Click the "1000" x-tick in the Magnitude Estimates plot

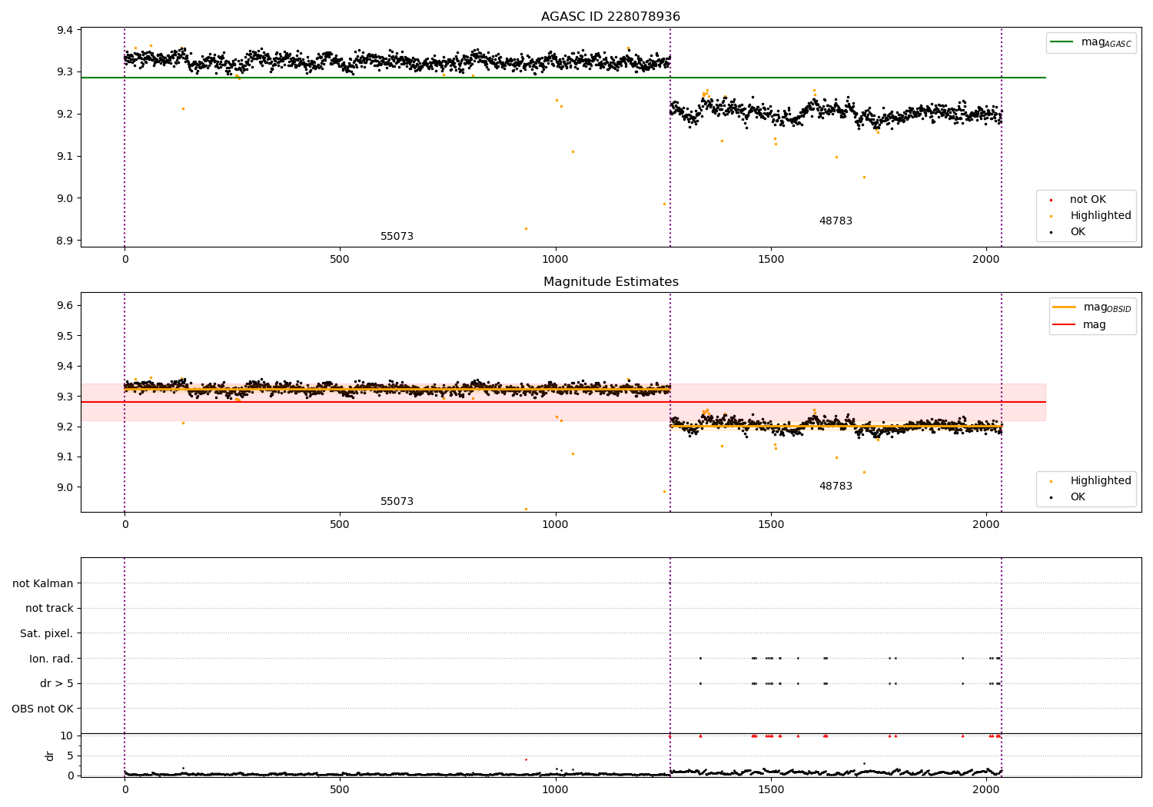pyautogui.click(x=555, y=525)
